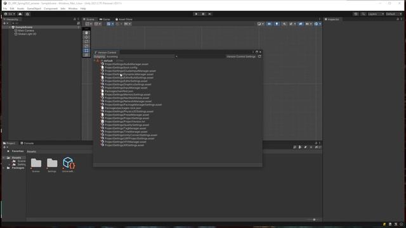Start Play mode with the Play button

click(x=196, y=14)
